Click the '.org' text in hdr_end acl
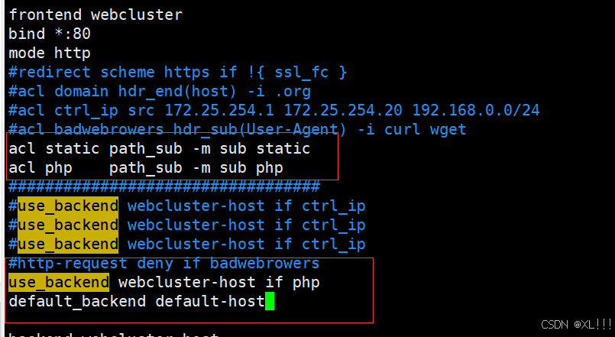The height and width of the screenshot is (337, 615). pos(292,92)
